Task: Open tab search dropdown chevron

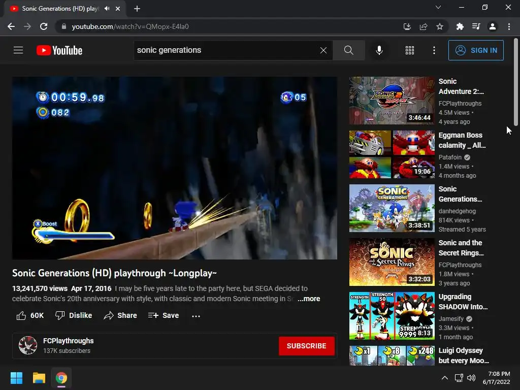Action: (x=438, y=7)
